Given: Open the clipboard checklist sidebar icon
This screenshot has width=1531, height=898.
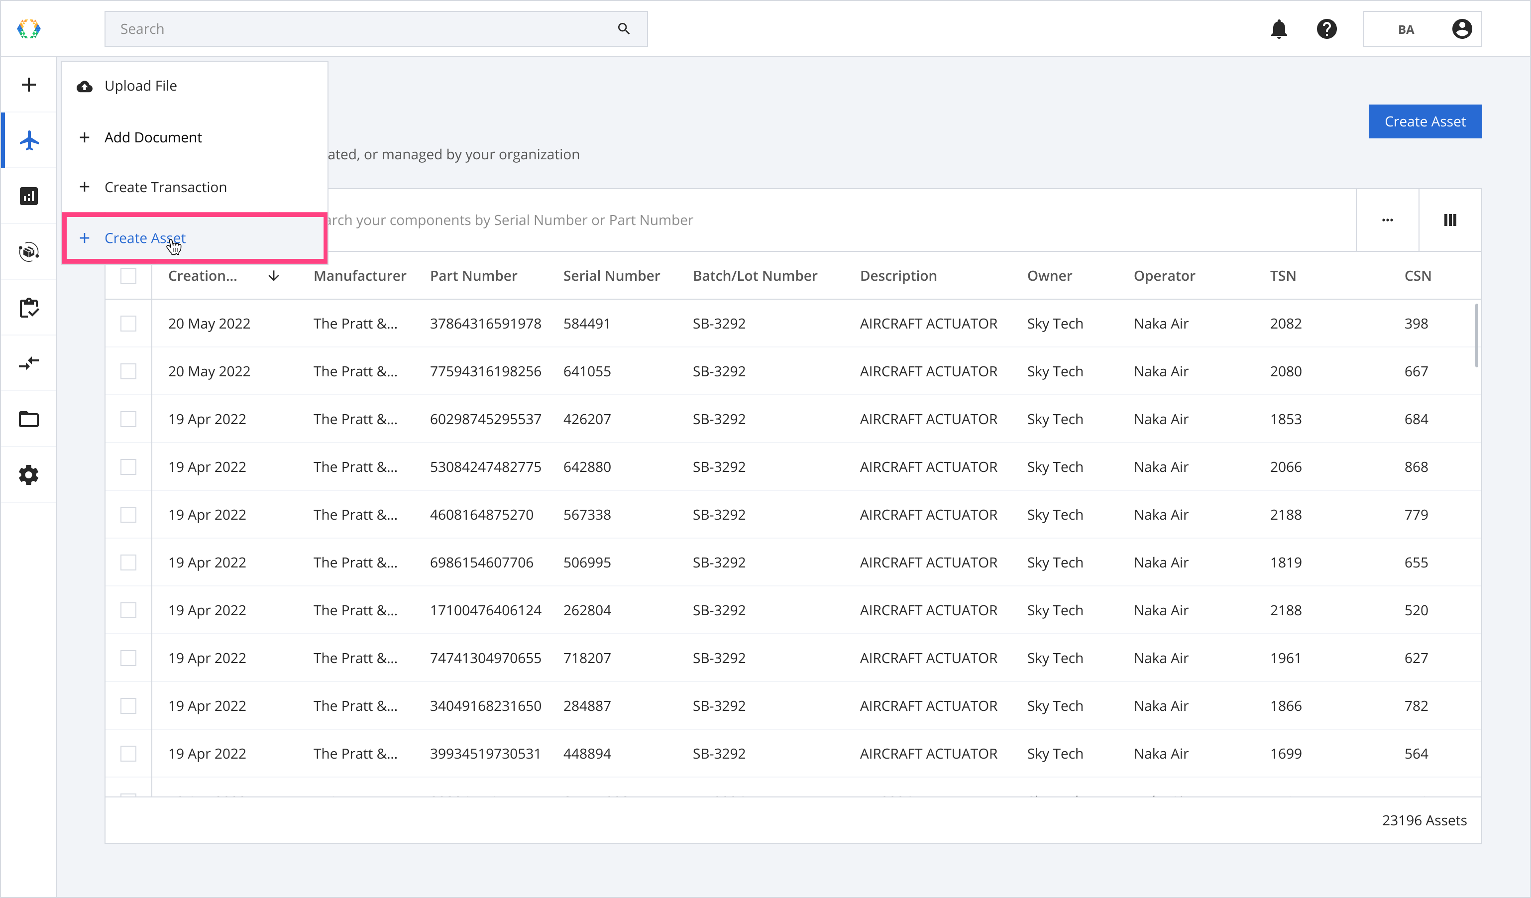Looking at the screenshot, I should click(28, 308).
